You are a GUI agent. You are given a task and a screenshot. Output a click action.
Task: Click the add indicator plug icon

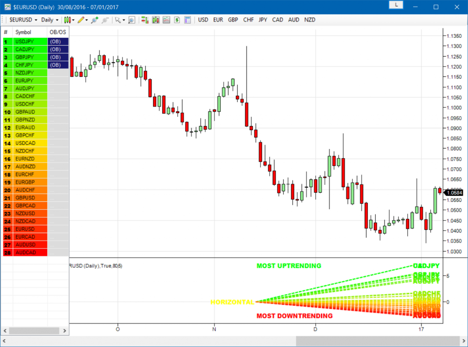point(95,20)
